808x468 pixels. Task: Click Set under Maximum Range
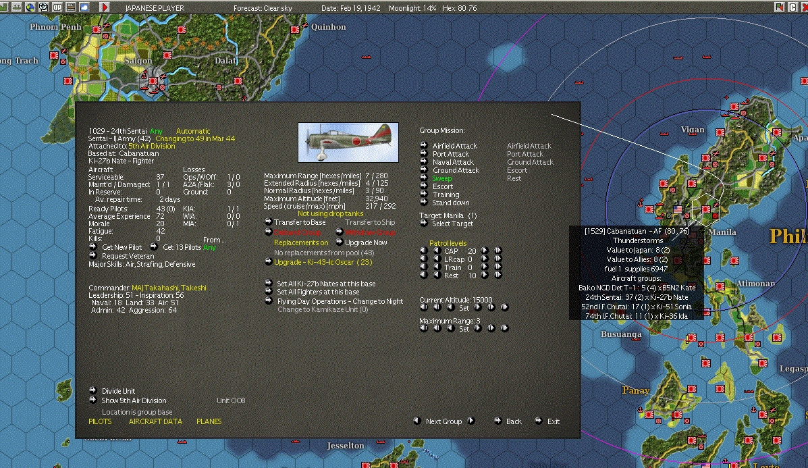(464, 329)
